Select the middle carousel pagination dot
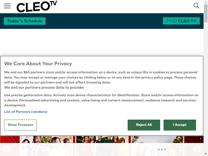The height and width of the screenshot is (156, 208). click(162, 149)
